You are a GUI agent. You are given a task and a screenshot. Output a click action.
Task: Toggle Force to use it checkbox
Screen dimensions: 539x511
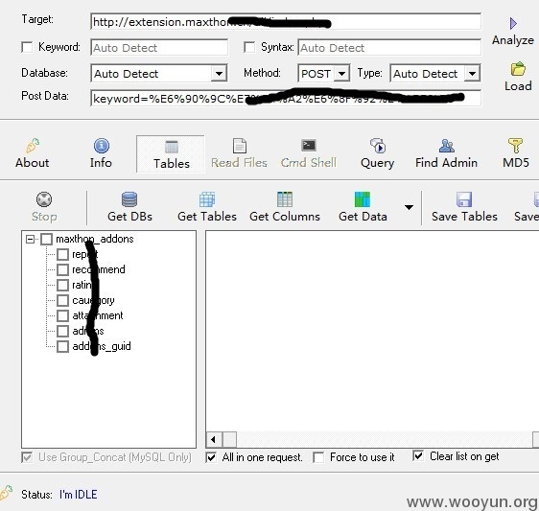click(318, 457)
